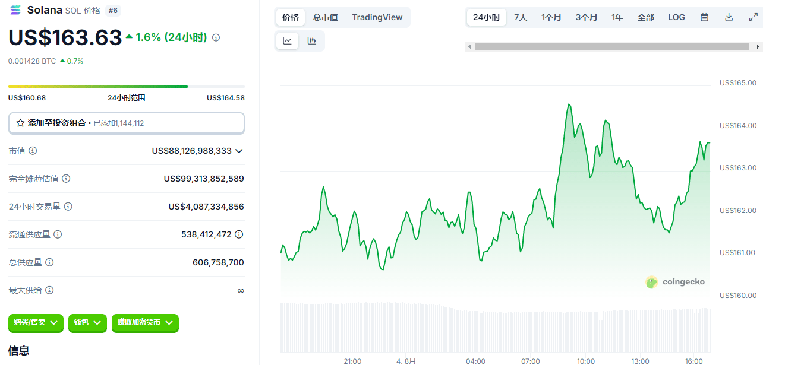Screen dimensions: 785x365
Task: Expand the 市值 details chevron
Action: click(x=239, y=151)
